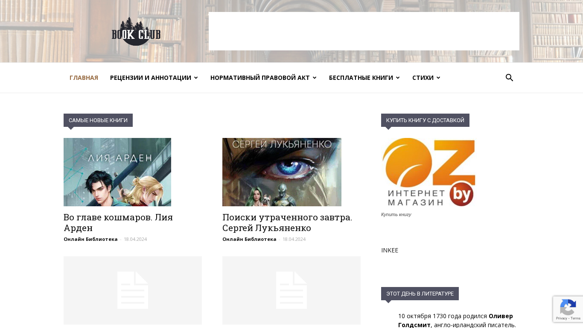Click the white advertisement banner in the header

point(364,31)
